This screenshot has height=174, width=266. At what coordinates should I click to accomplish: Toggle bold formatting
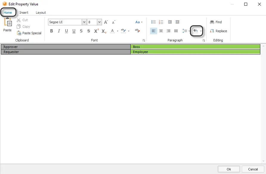tap(52, 31)
